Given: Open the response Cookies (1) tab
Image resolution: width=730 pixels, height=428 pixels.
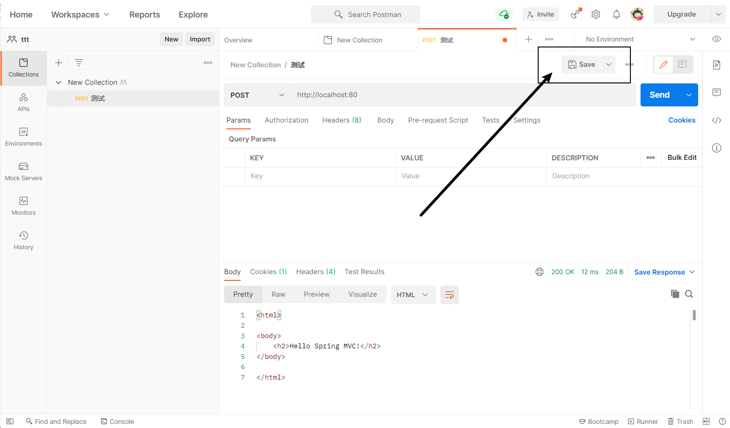Looking at the screenshot, I should point(268,272).
